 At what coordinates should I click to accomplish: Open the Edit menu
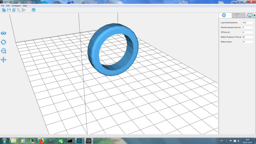coord(8,6)
